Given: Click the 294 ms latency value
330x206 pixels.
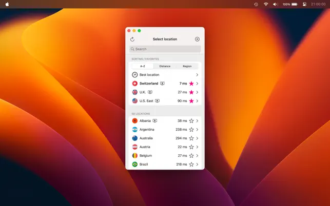Looking at the screenshot, I should (x=181, y=138).
